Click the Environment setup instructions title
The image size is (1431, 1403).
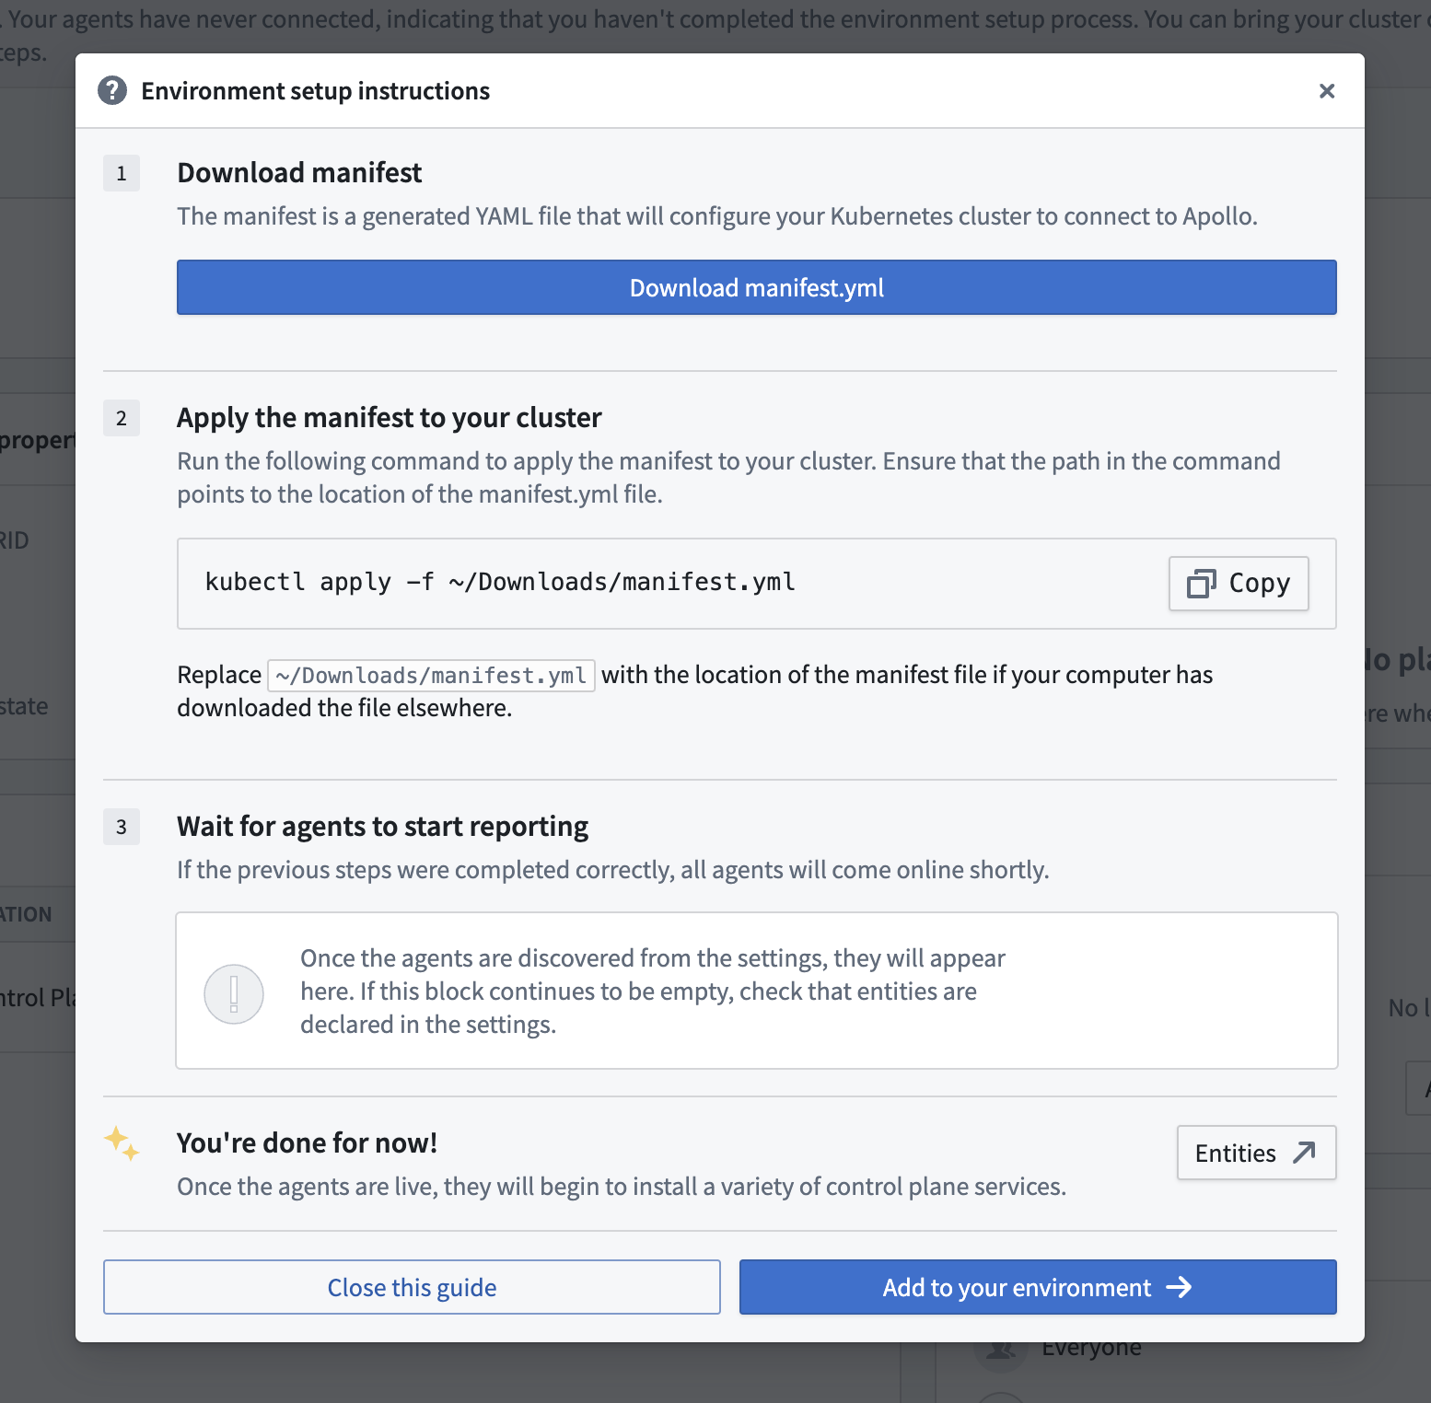(315, 90)
